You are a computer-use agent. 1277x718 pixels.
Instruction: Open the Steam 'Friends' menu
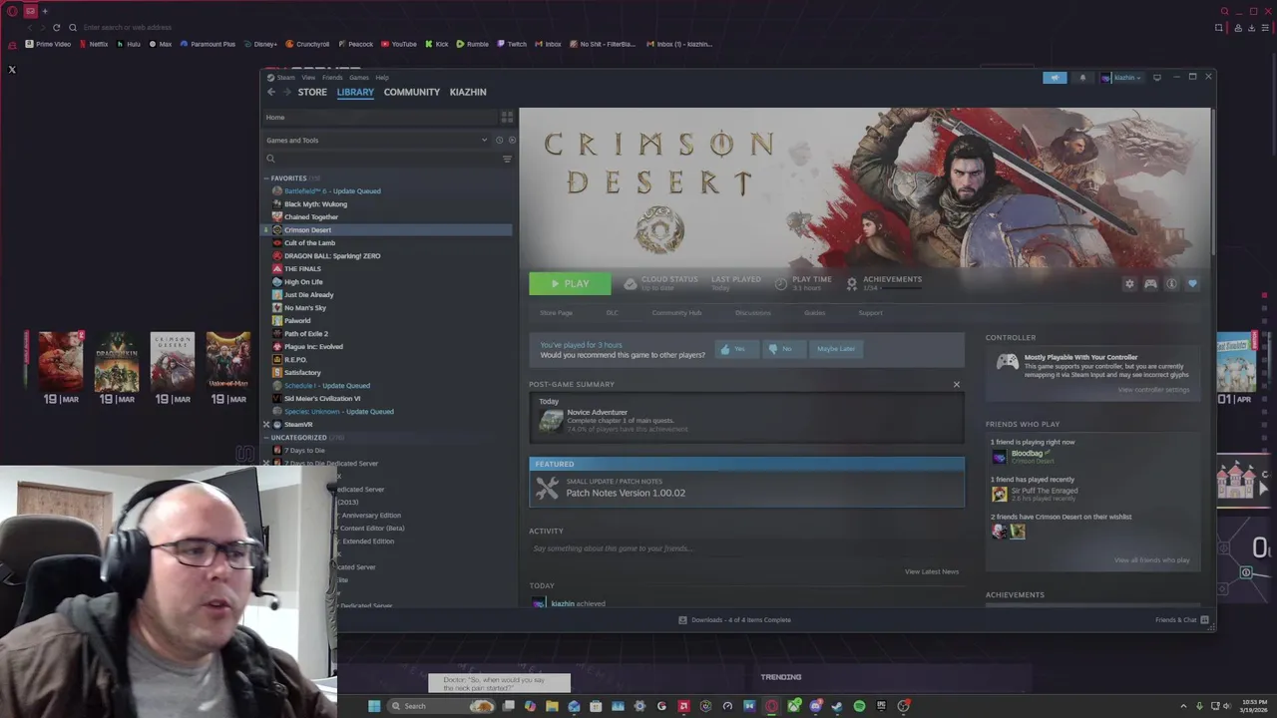(x=332, y=78)
